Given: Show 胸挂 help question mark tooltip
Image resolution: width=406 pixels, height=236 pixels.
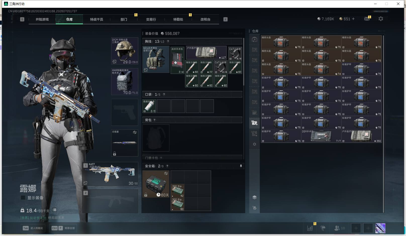Looking at the screenshot, I should click(x=168, y=41).
